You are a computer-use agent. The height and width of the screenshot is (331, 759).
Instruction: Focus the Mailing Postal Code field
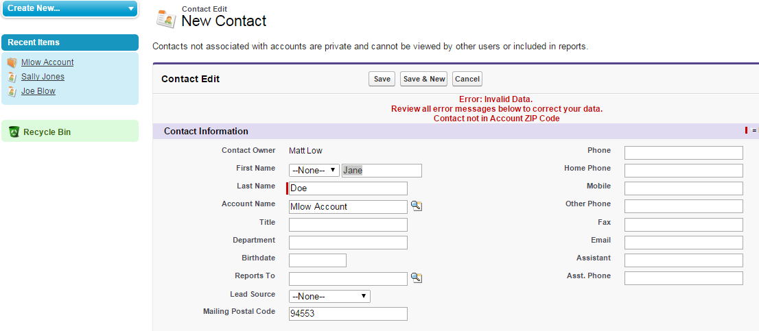pos(348,314)
